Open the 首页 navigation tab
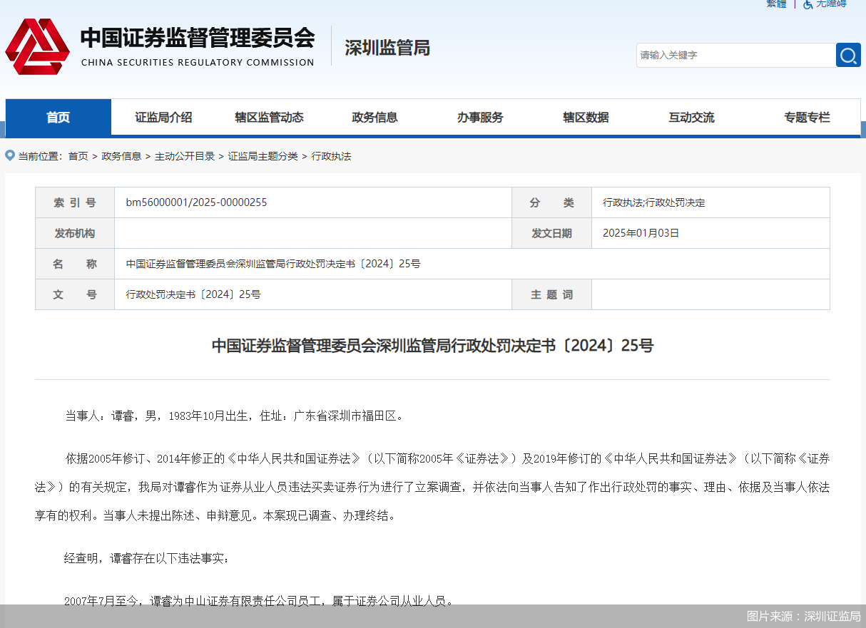866x628 pixels. pyautogui.click(x=58, y=118)
